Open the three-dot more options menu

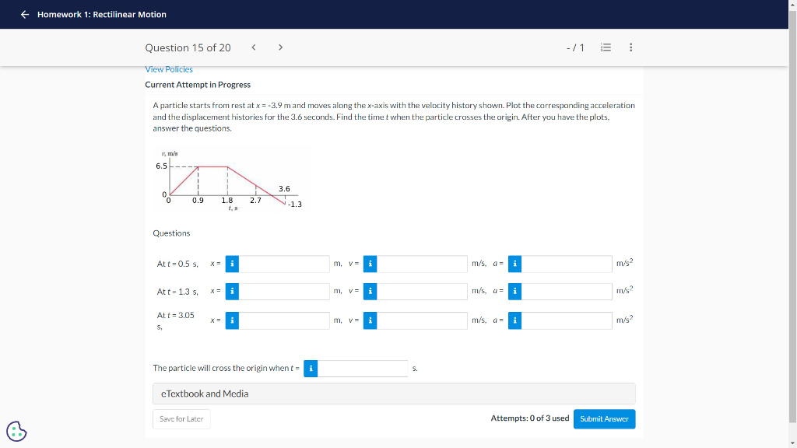pos(630,47)
